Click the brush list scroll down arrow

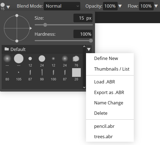[84, 87]
